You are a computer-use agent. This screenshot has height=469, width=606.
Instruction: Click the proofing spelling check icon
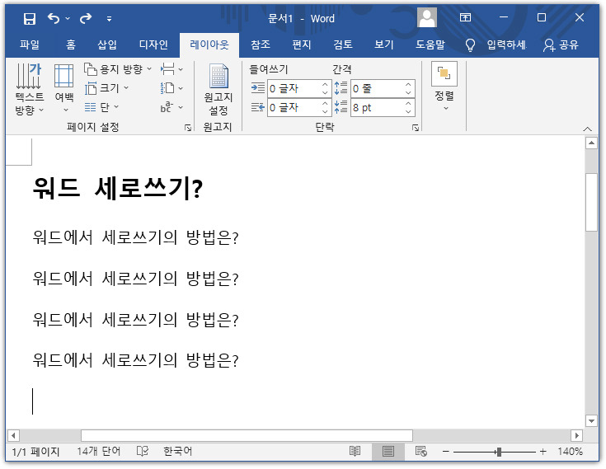pos(142,451)
